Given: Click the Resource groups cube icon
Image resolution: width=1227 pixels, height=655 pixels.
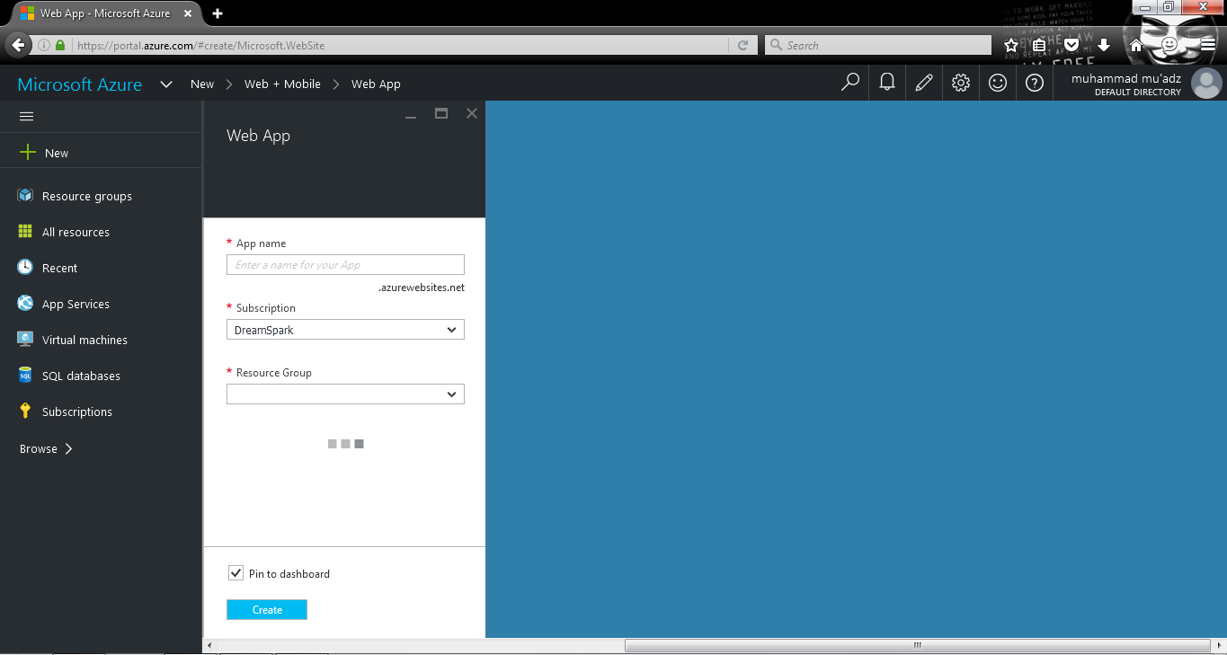Looking at the screenshot, I should point(25,195).
